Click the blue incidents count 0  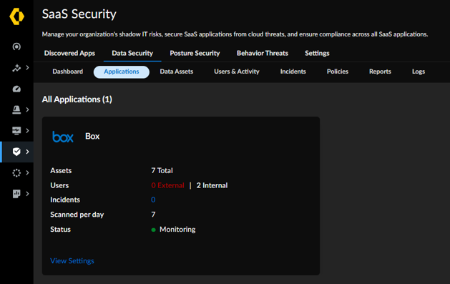click(153, 200)
